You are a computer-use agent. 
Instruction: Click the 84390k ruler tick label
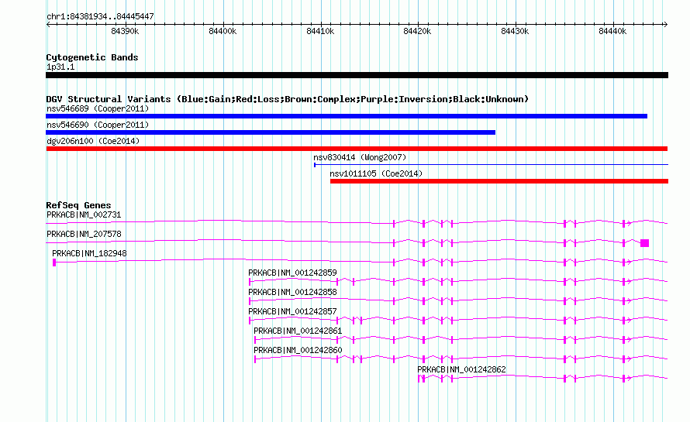click(x=125, y=31)
